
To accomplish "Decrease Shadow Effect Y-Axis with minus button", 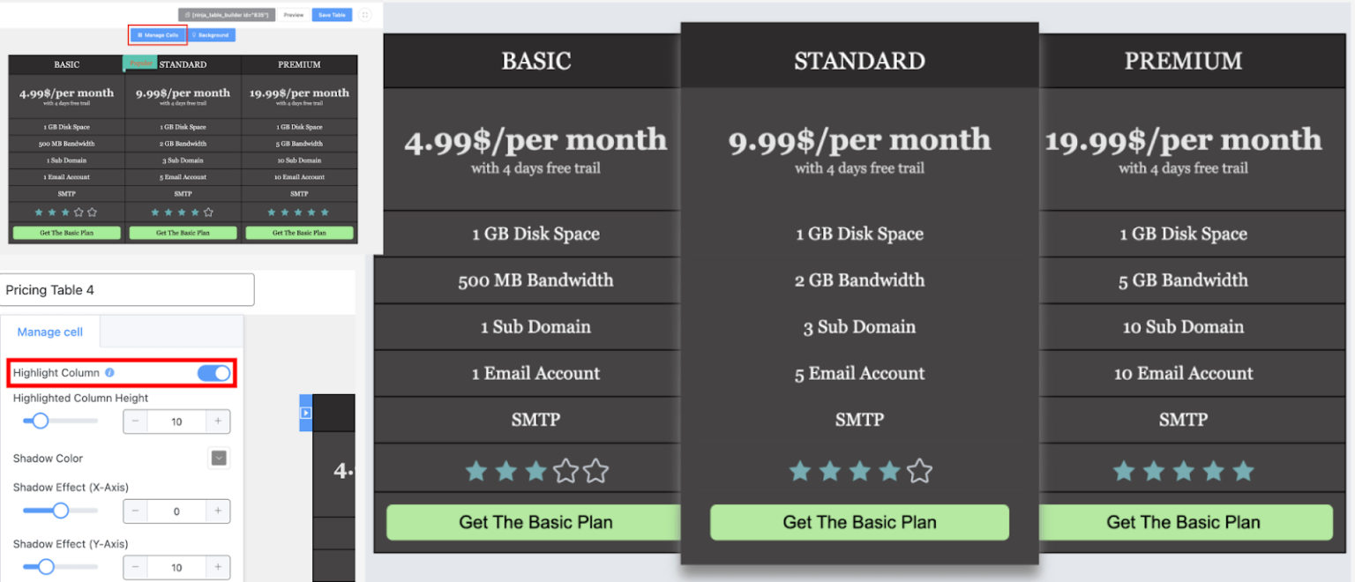I will click(135, 567).
